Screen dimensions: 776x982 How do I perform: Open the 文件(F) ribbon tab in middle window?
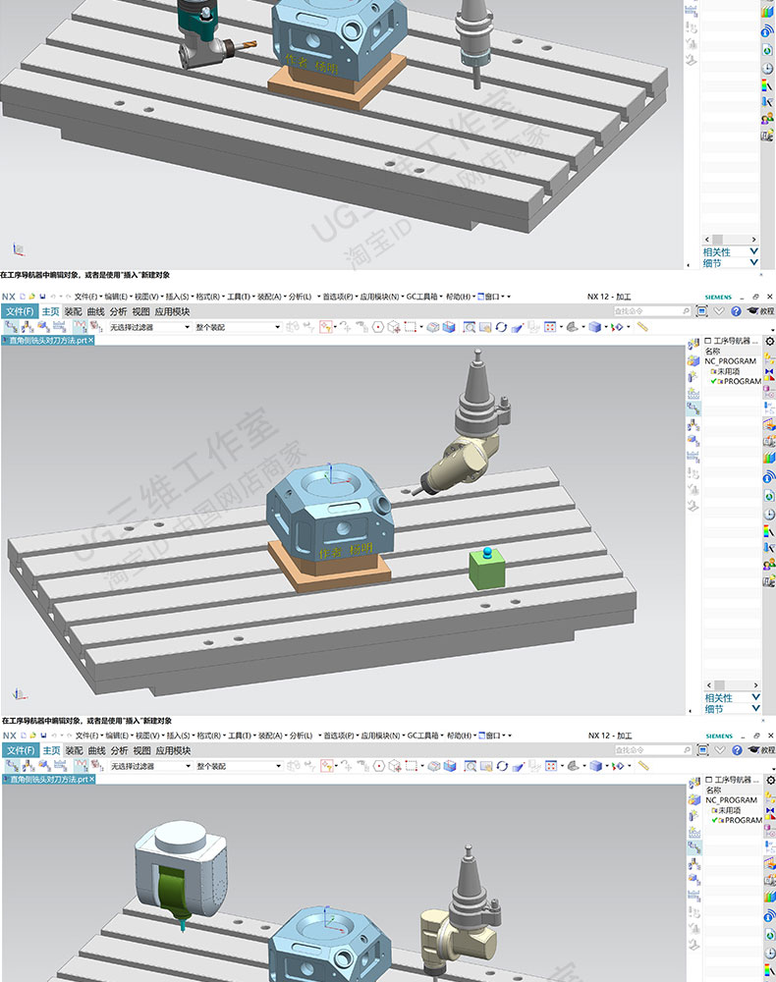19,311
